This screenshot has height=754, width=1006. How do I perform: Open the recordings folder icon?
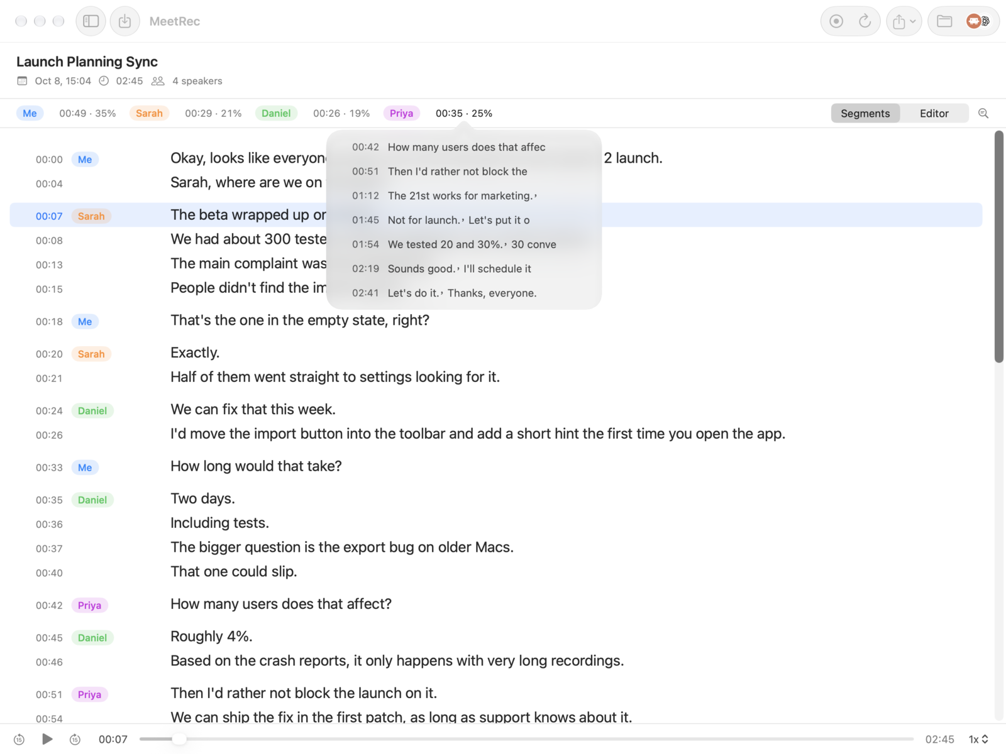tap(944, 21)
